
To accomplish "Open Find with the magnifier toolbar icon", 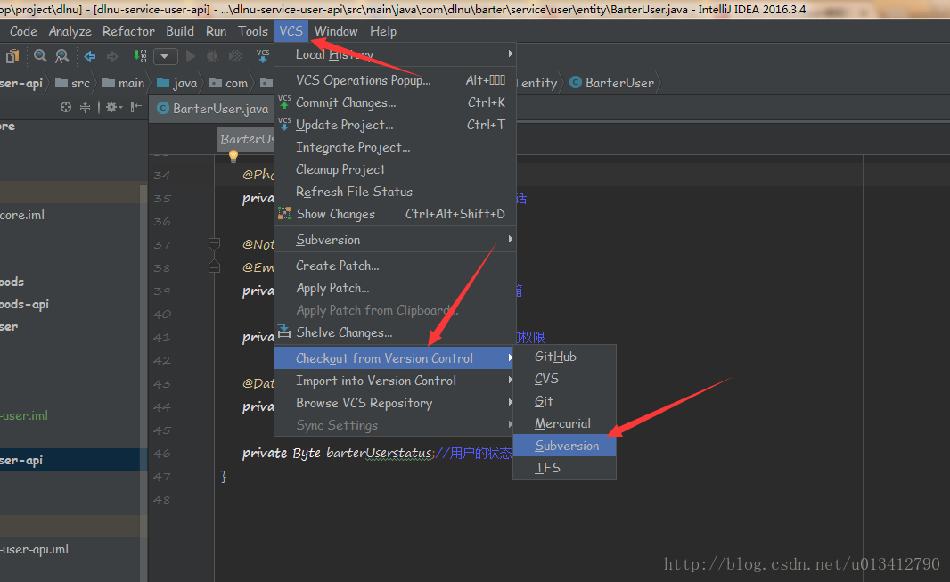I will 39,55.
